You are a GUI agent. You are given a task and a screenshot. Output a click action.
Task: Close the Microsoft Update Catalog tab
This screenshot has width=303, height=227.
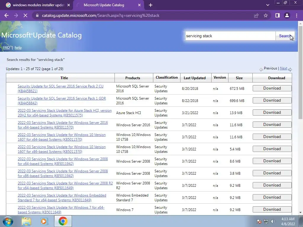click(x=139, y=5)
